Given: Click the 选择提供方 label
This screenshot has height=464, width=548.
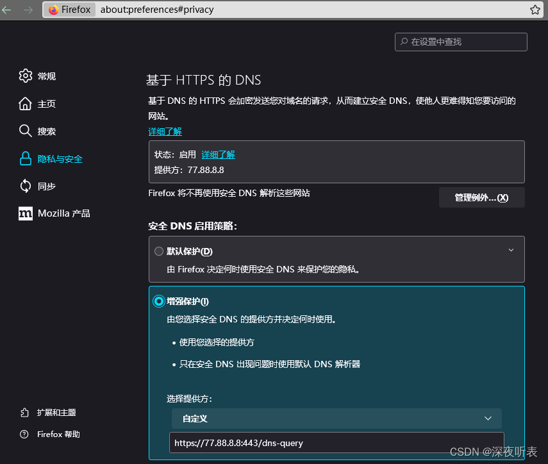Looking at the screenshot, I should [x=189, y=399].
